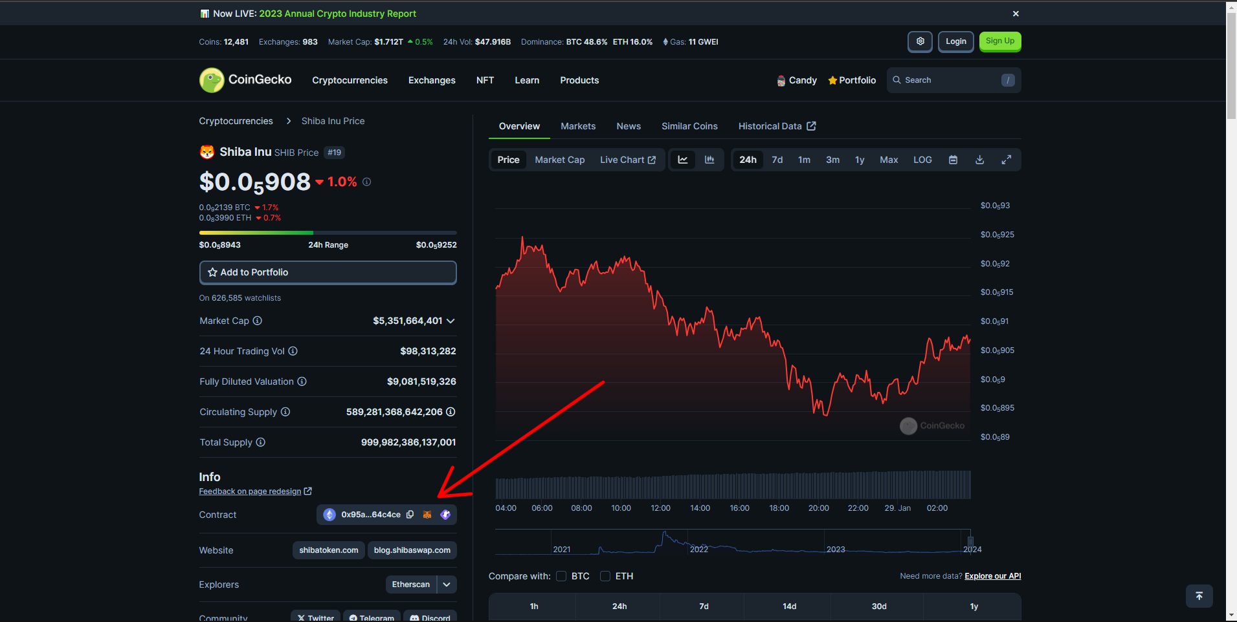Expand the Market Cap value chevron

(451, 321)
